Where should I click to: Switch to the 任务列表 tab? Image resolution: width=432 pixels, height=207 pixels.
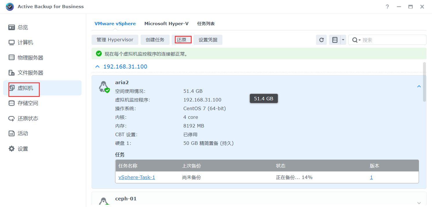[x=206, y=24]
